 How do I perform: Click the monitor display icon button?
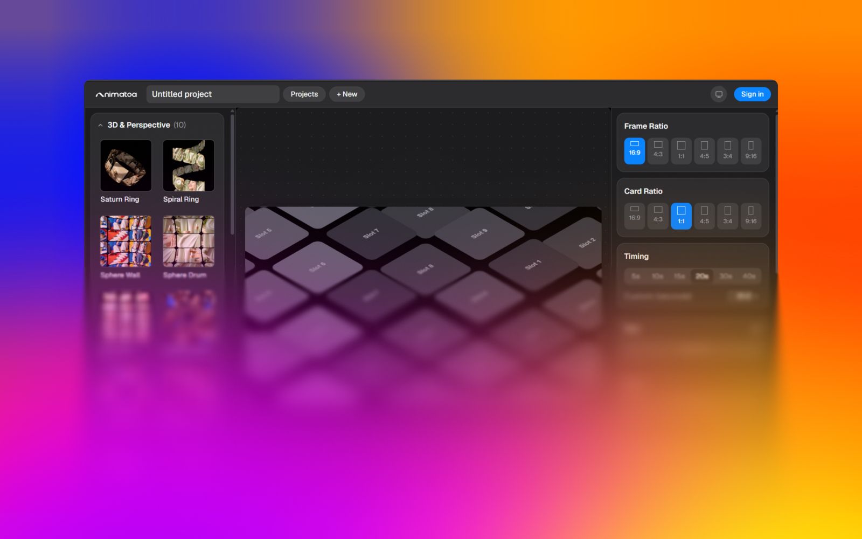click(x=719, y=94)
